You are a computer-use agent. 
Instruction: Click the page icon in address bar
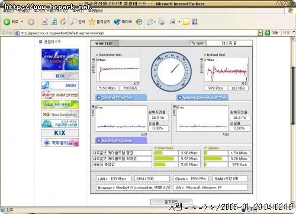tap(17, 33)
